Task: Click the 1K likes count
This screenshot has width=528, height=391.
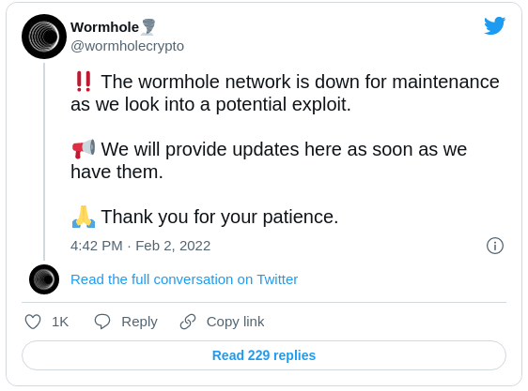Action: [60, 322]
